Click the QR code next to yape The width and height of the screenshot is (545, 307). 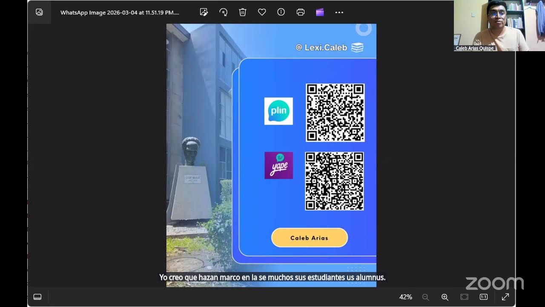tap(335, 181)
